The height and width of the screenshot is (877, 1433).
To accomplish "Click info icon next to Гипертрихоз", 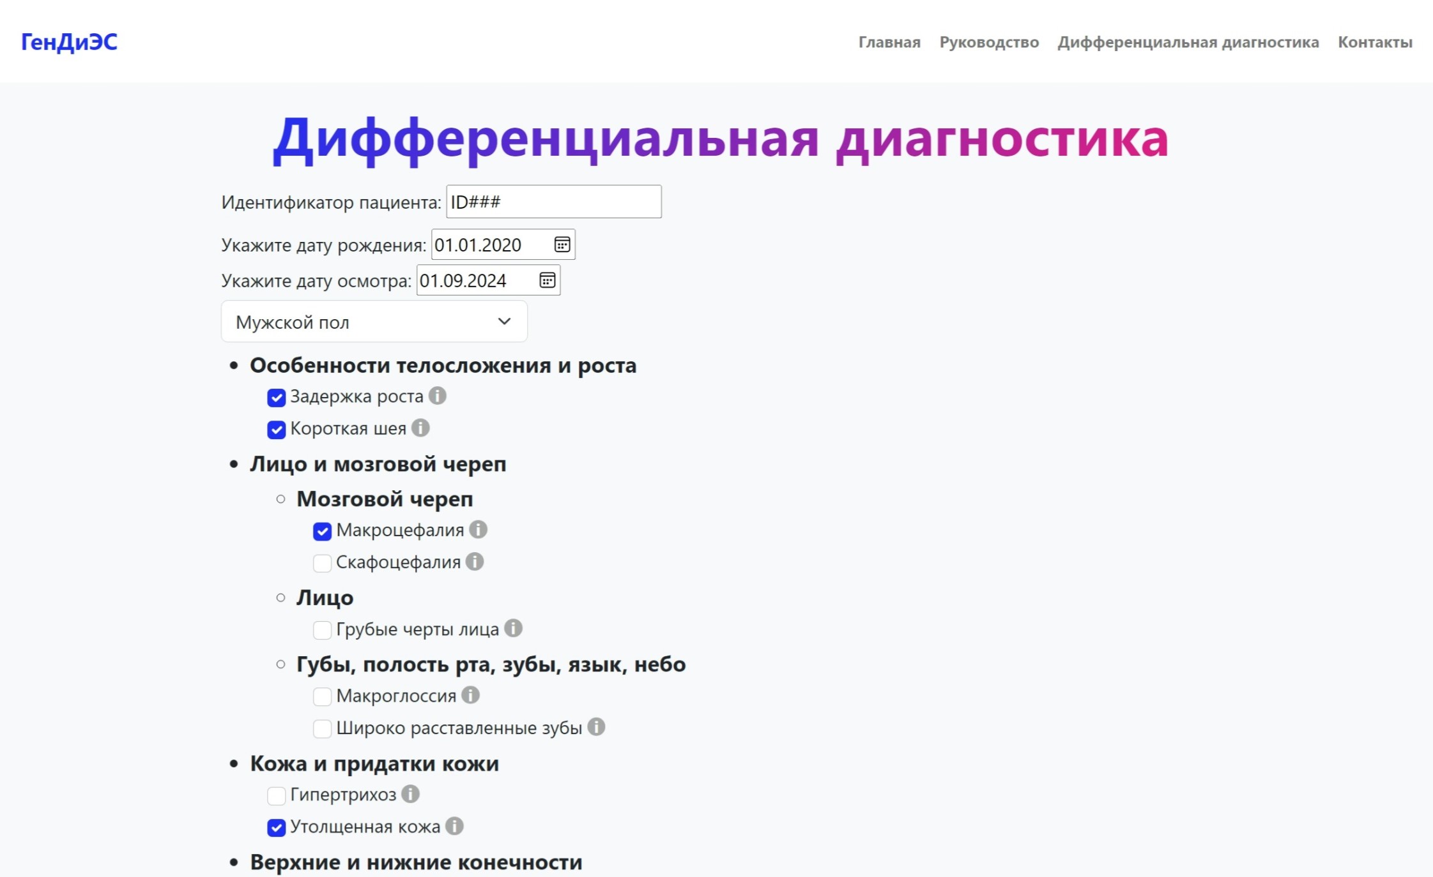I will coord(410,794).
